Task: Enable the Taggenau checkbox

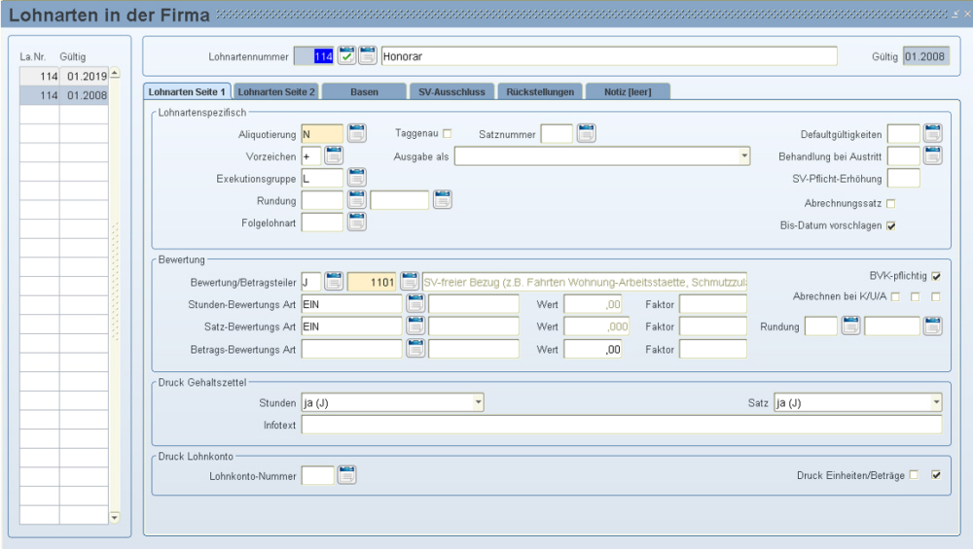Action: (448, 133)
